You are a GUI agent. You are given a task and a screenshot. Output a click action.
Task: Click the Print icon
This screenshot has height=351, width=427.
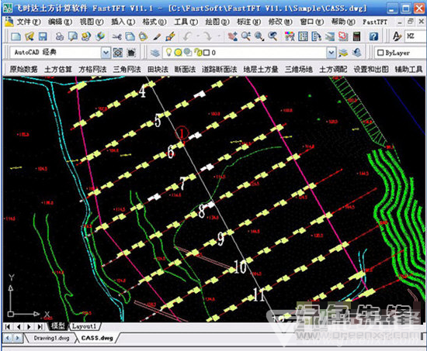(x=59, y=36)
